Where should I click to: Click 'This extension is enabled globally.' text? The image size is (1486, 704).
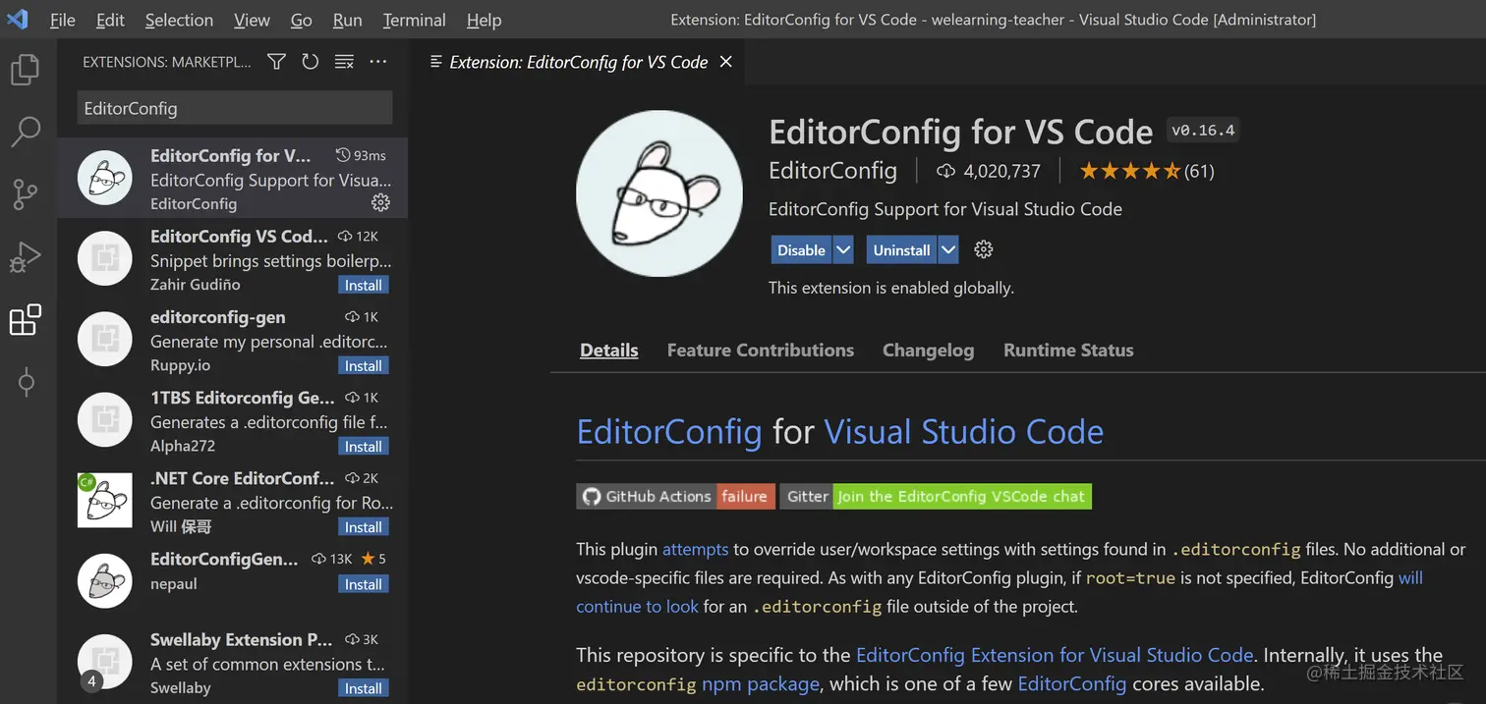pyautogui.click(x=891, y=289)
